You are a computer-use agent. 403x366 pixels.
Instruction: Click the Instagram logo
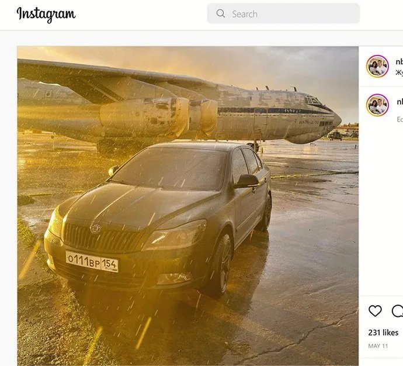click(46, 14)
